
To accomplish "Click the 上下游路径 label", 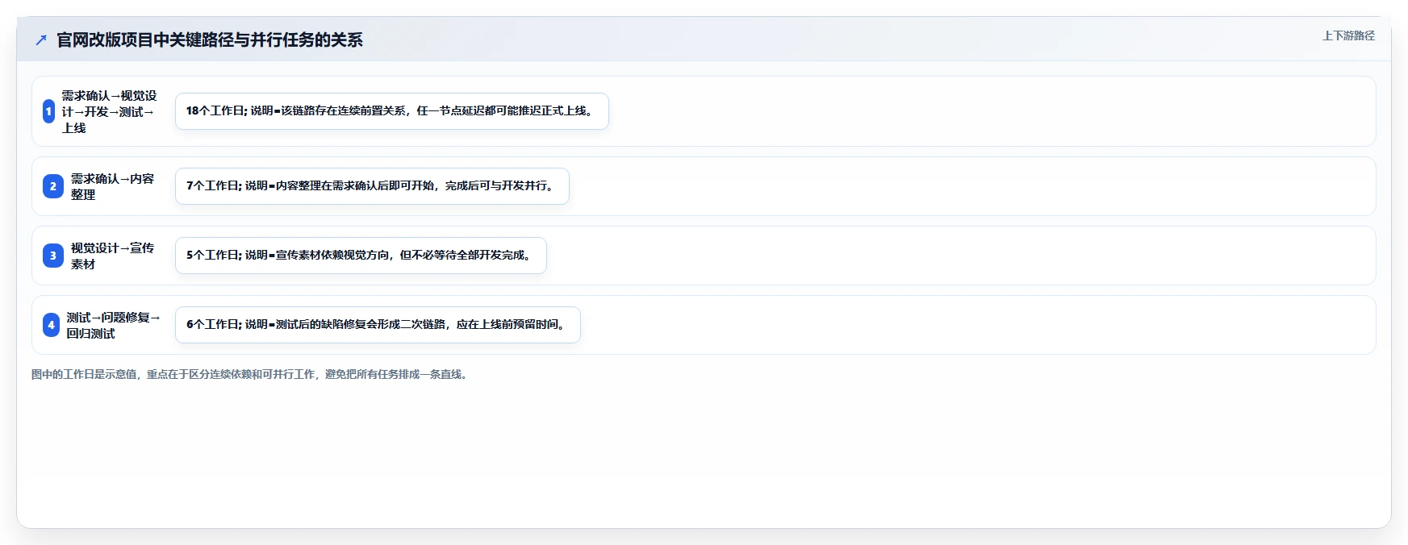I will (1348, 35).
